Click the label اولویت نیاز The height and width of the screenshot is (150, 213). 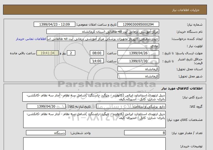[x=194, y=46]
